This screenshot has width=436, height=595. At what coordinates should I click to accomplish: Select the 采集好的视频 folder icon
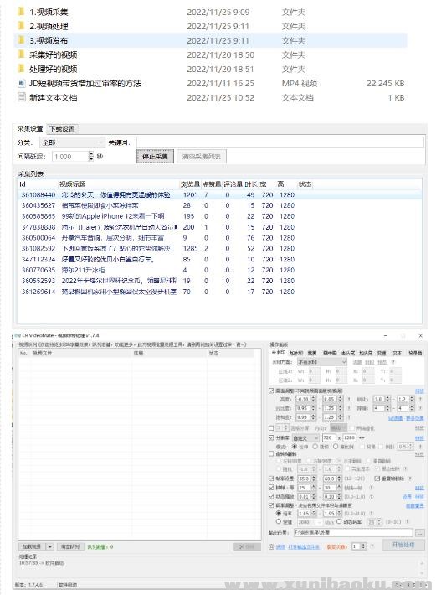click(x=22, y=54)
